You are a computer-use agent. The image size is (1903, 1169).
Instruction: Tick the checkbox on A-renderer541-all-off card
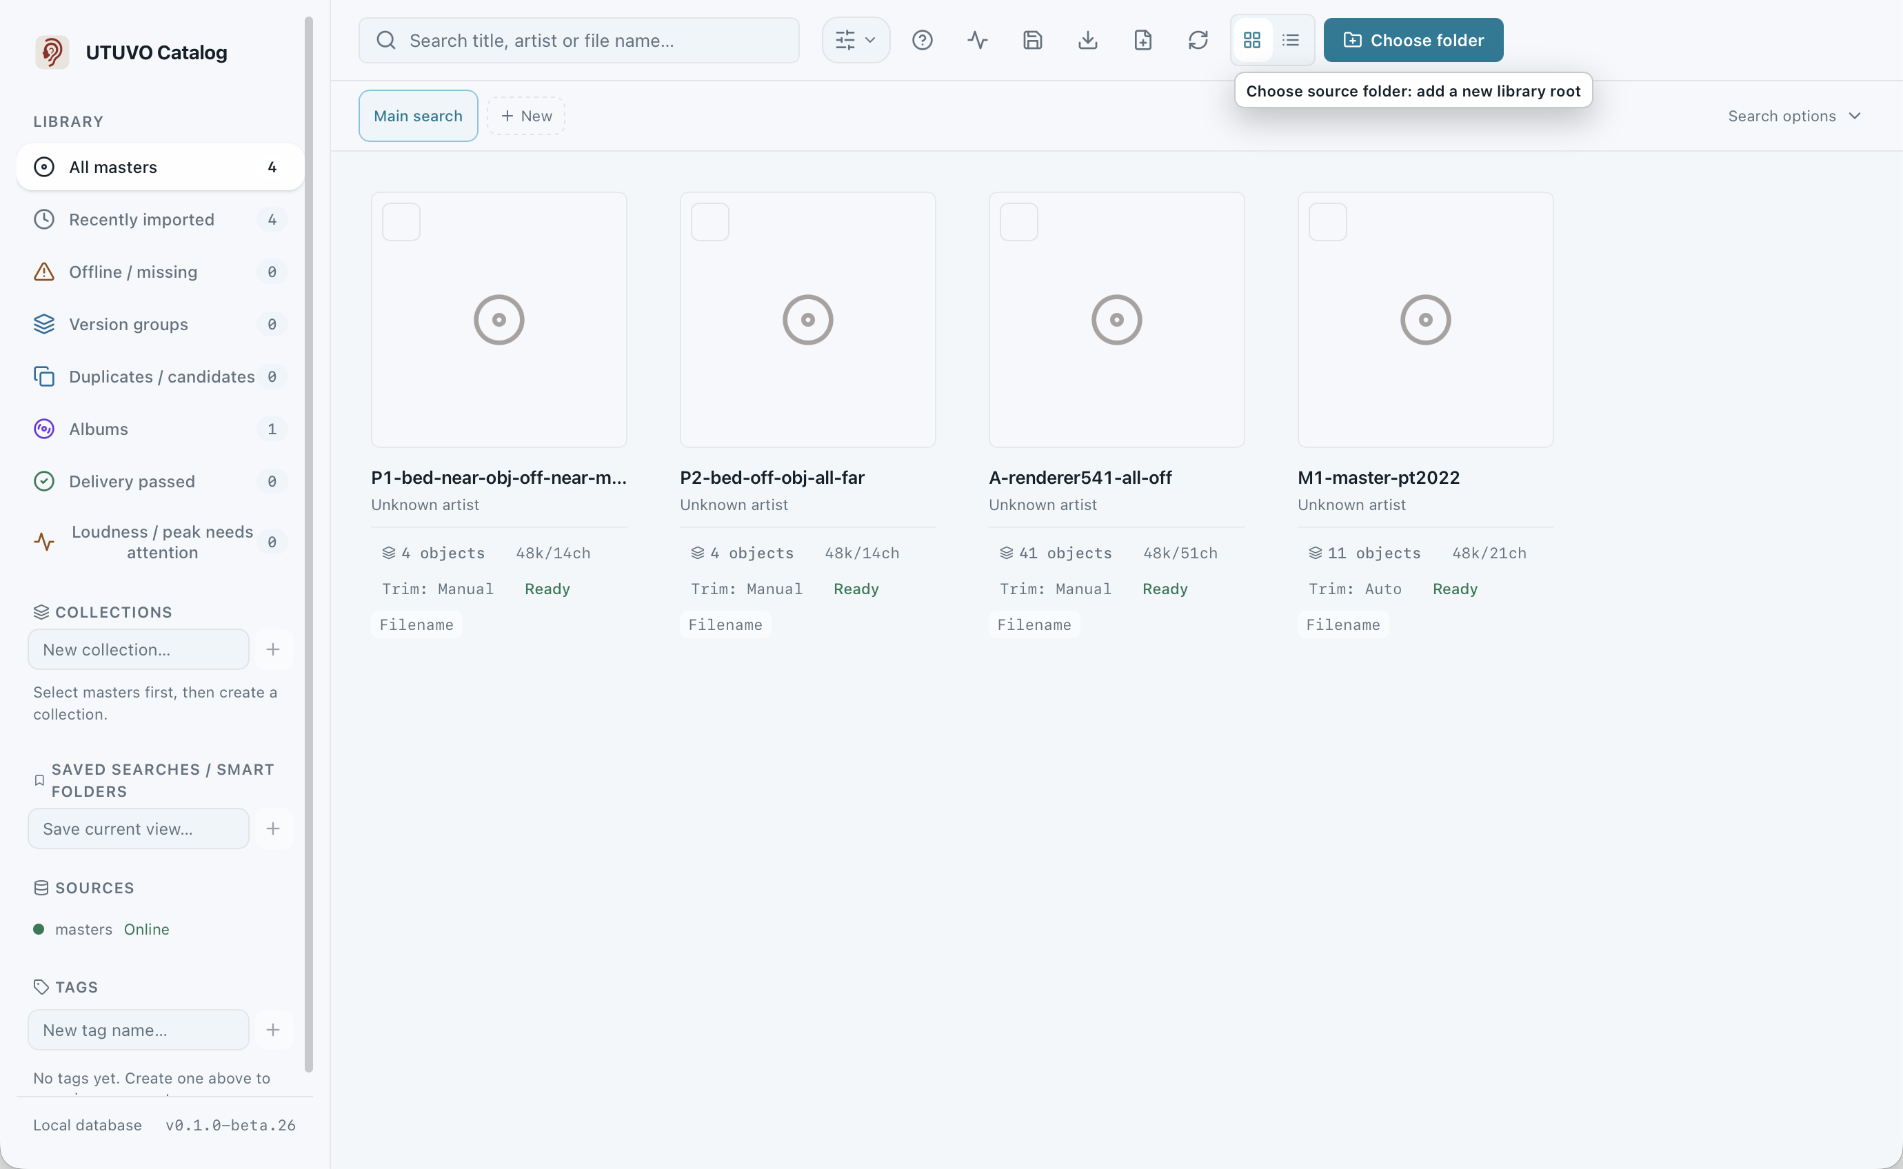(1018, 223)
